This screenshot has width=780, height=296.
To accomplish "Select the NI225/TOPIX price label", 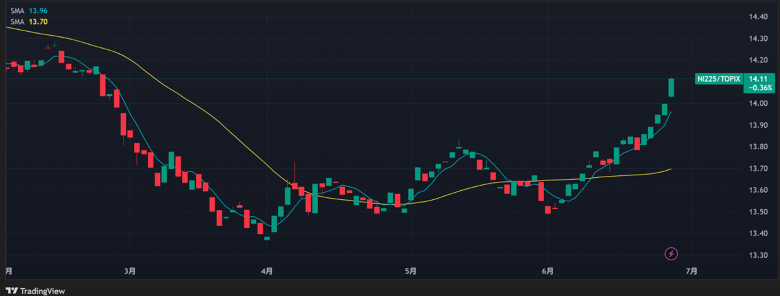I will pos(718,79).
